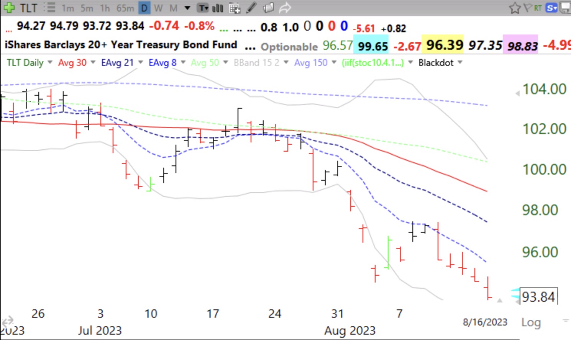The height and width of the screenshot is (340, 571).
Task: Click the Aug 2023 date axis label
Action: (x=349, y=330)
